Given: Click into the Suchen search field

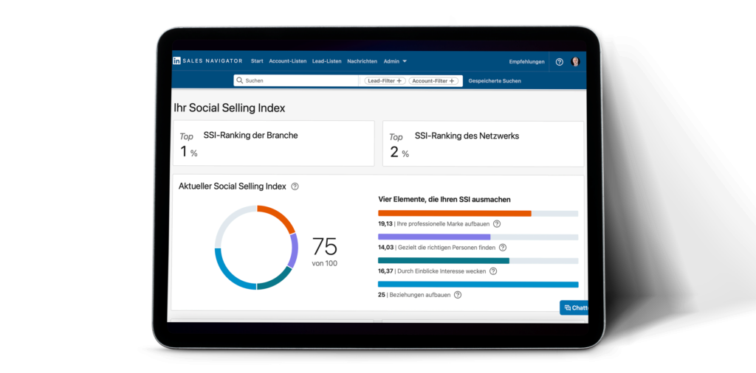Looking at the screenshot, I should point(297,81).
